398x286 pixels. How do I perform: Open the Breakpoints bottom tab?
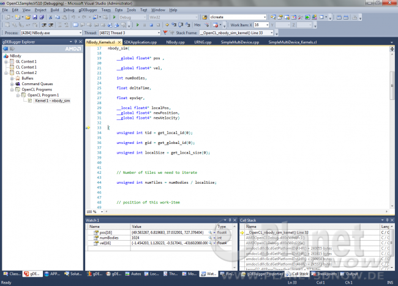point(324,274)
